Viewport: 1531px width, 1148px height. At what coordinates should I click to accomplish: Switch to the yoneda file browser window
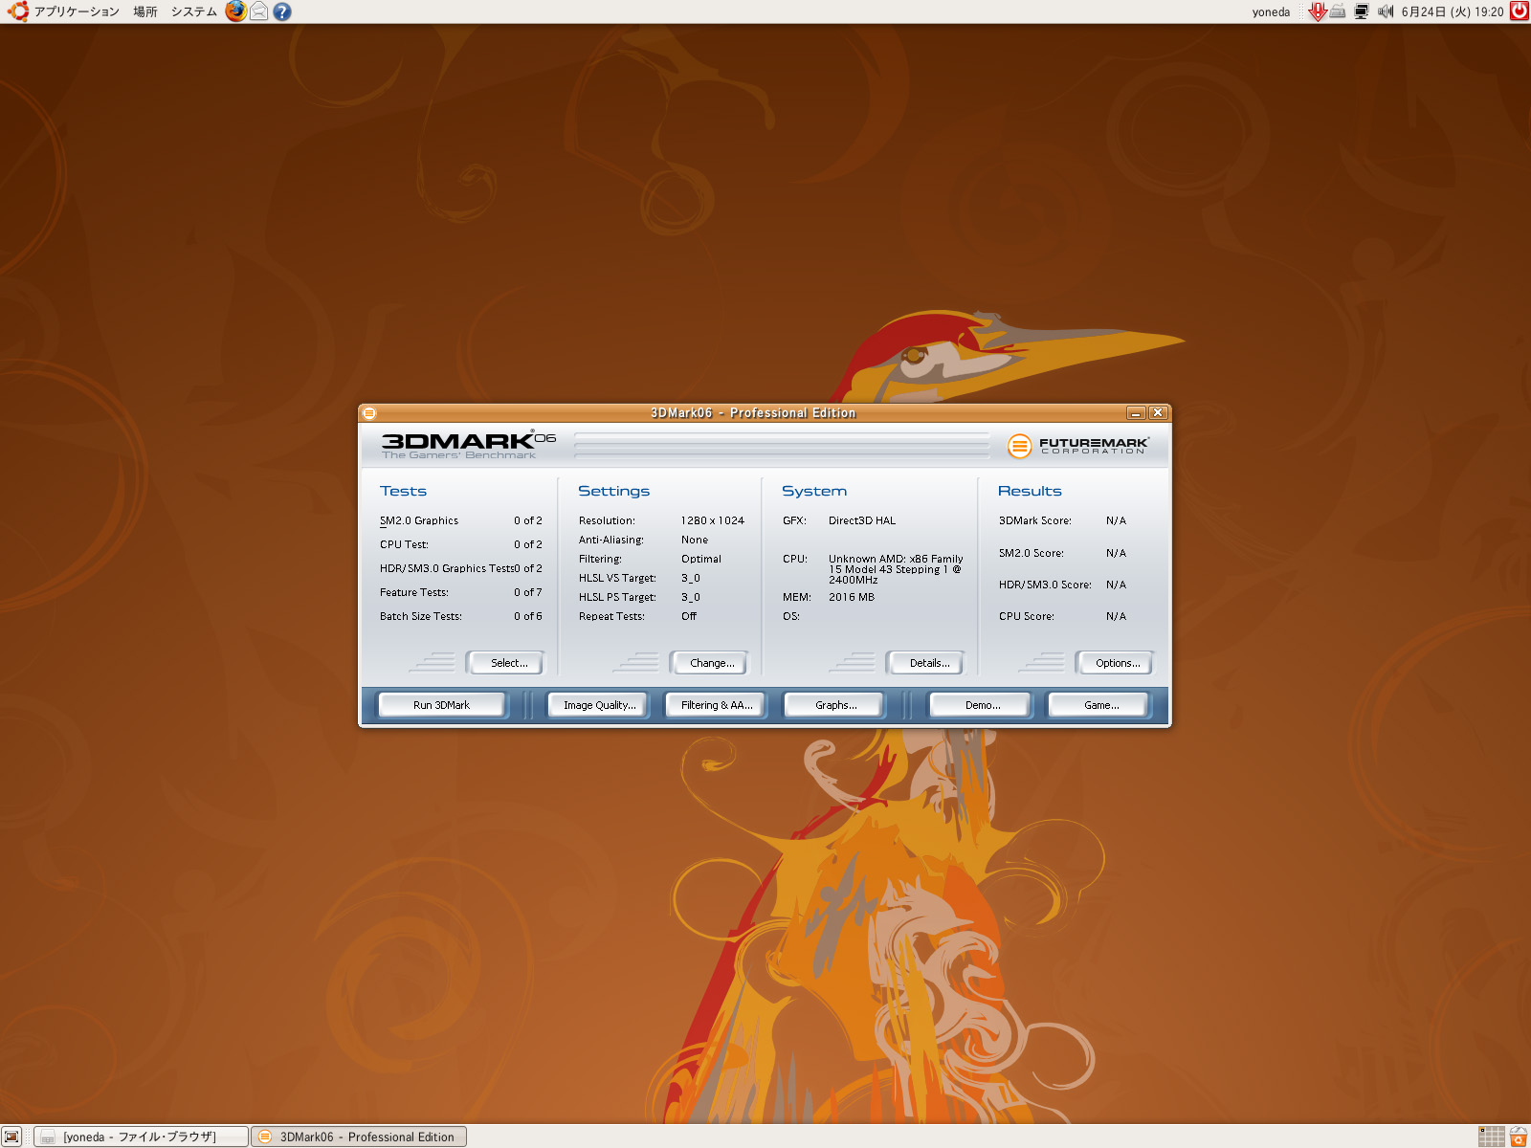[141, 1137]
